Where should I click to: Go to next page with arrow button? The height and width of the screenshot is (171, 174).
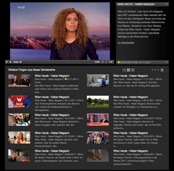162,70
